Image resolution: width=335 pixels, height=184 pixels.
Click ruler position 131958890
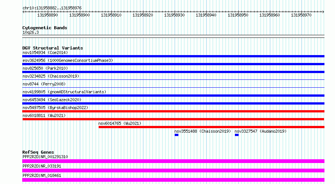coord(47,15)
